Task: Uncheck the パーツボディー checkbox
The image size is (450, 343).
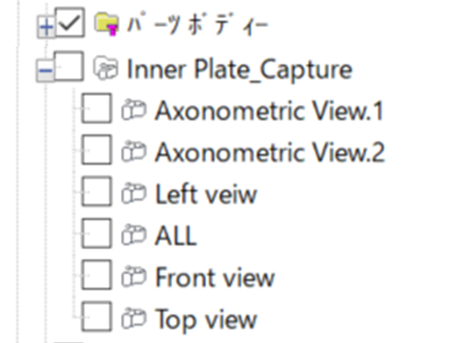Action: click(x=70, y=23)
